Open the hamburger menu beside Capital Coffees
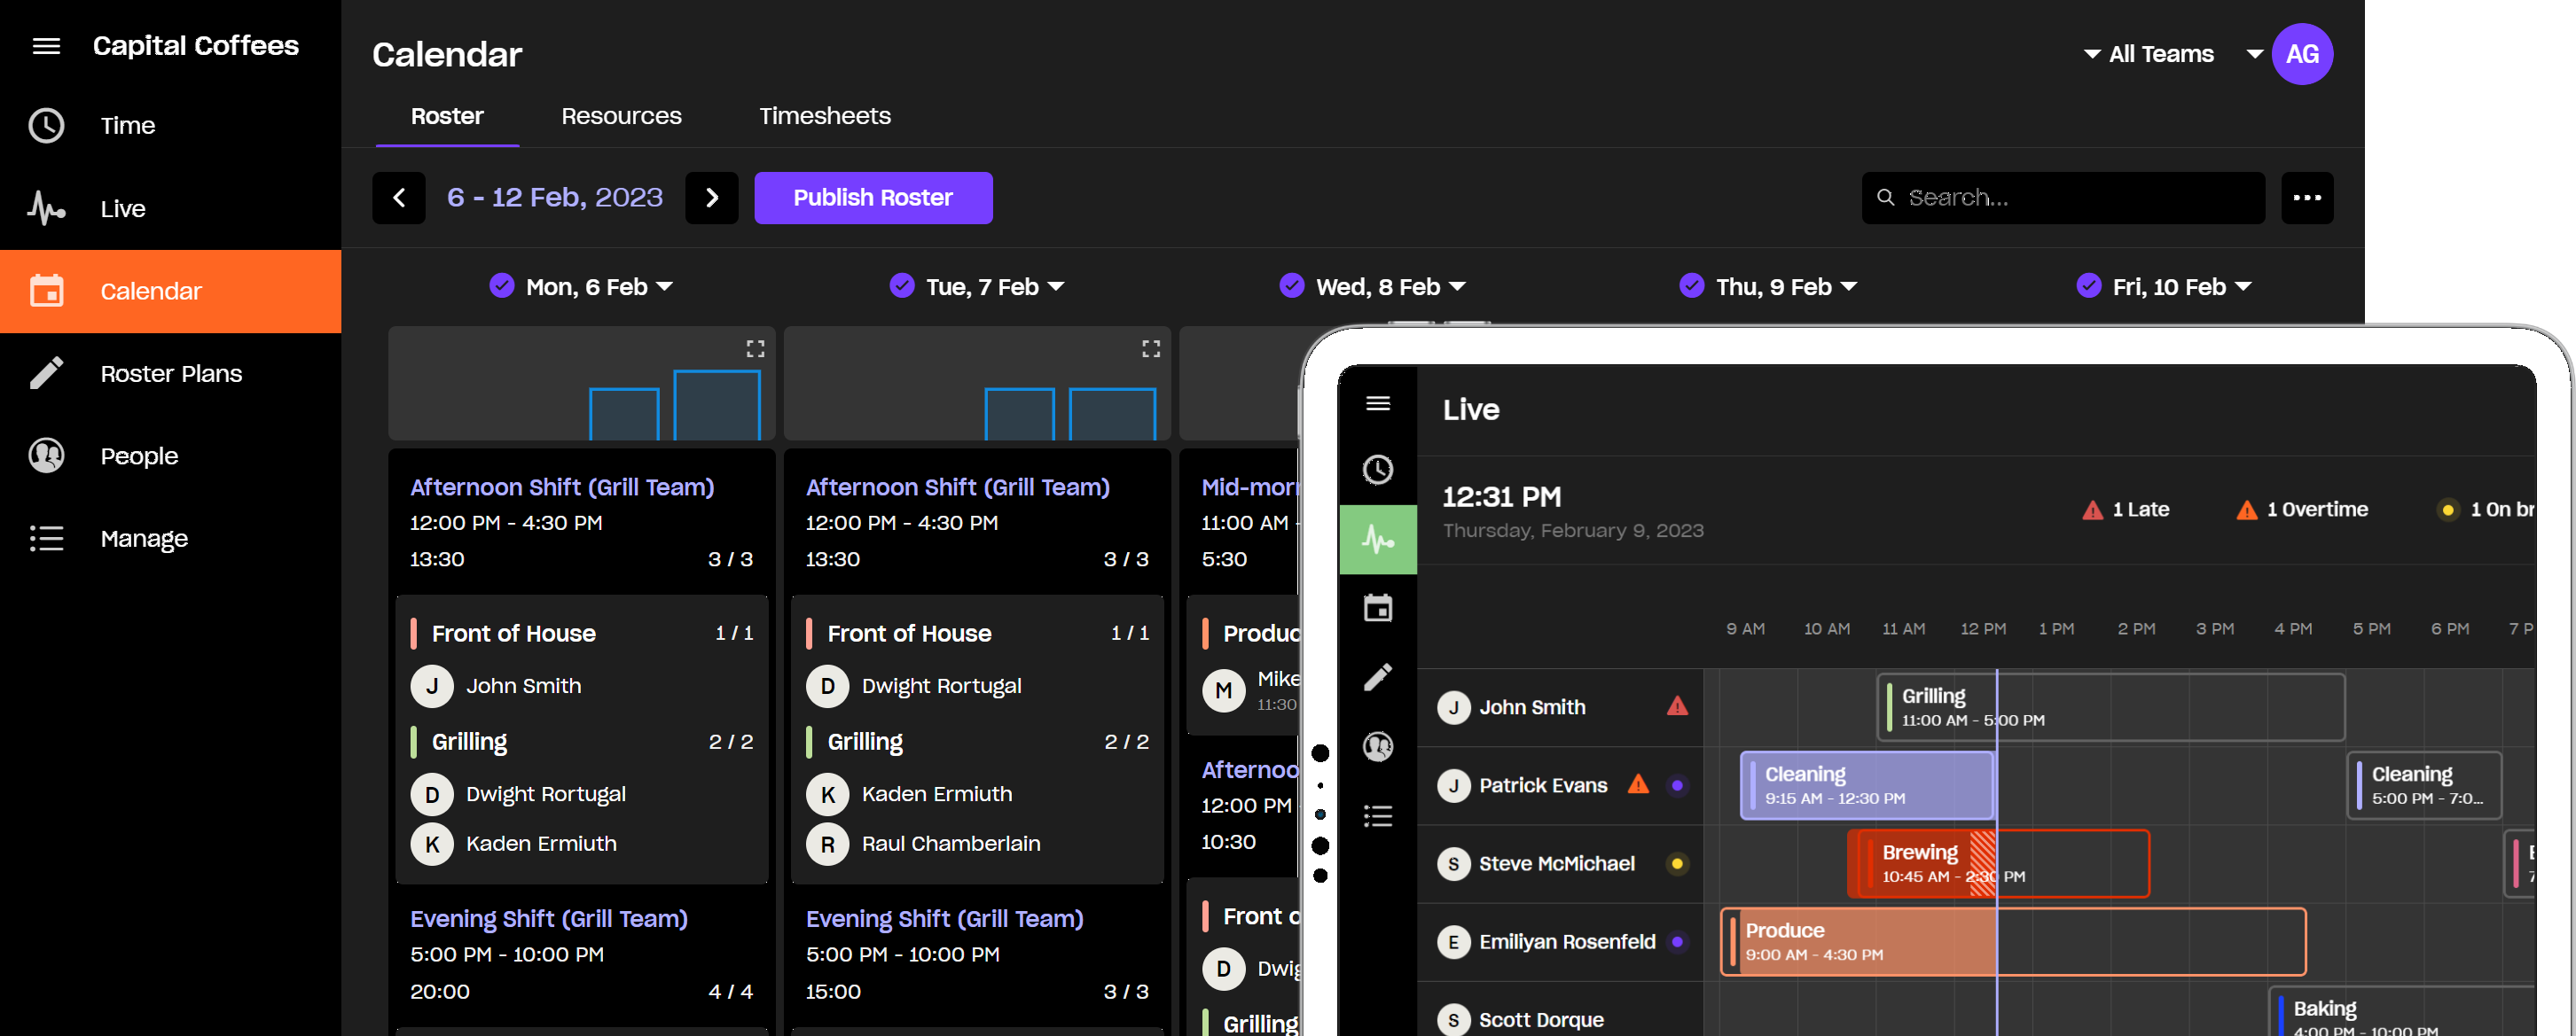This screenshot has height=1036, width=2576. point(46,46)
